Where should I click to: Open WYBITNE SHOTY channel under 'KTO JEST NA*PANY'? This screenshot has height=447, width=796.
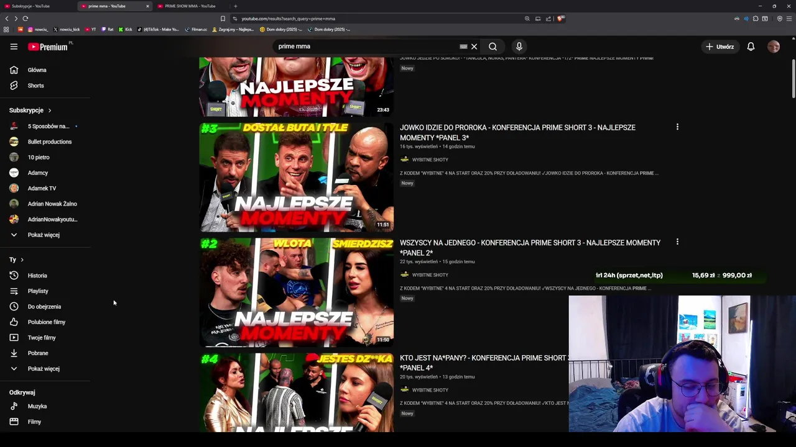[430, 390]
